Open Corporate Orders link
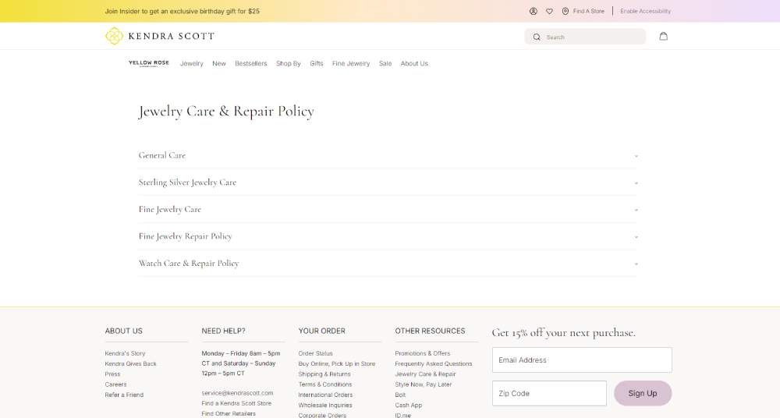780x418 pixels. tap(322, 415)
